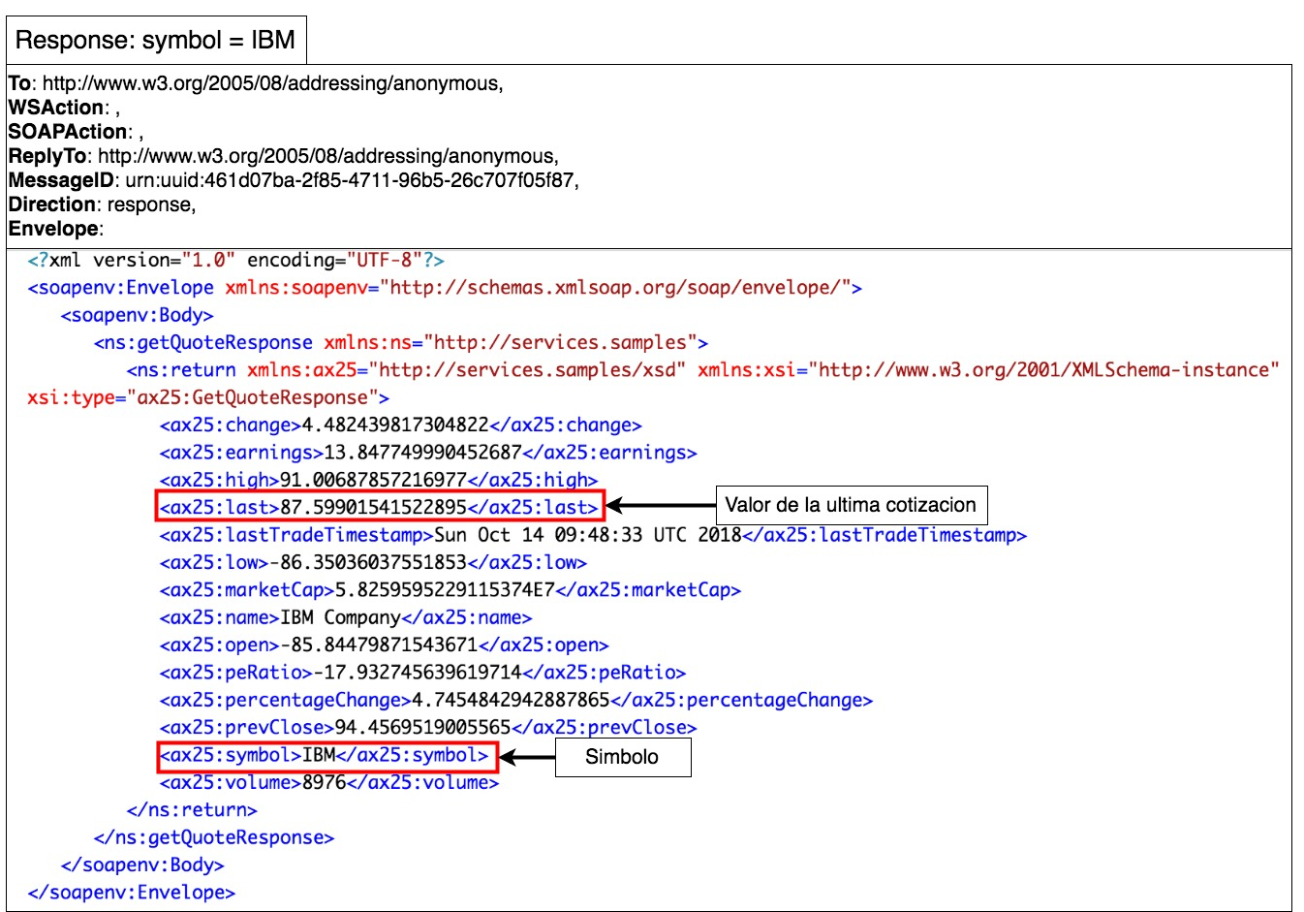Click the ax25:percentageChange element line
The height and width of the screenshot is (912, 1304).
point(515,700)
